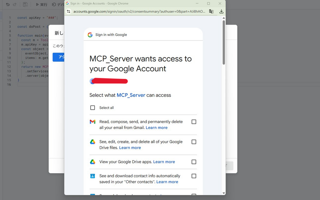The width and height of the screenshot is (320, 200).
Task: Check the Select all checkbox
Action: [92, 108]
